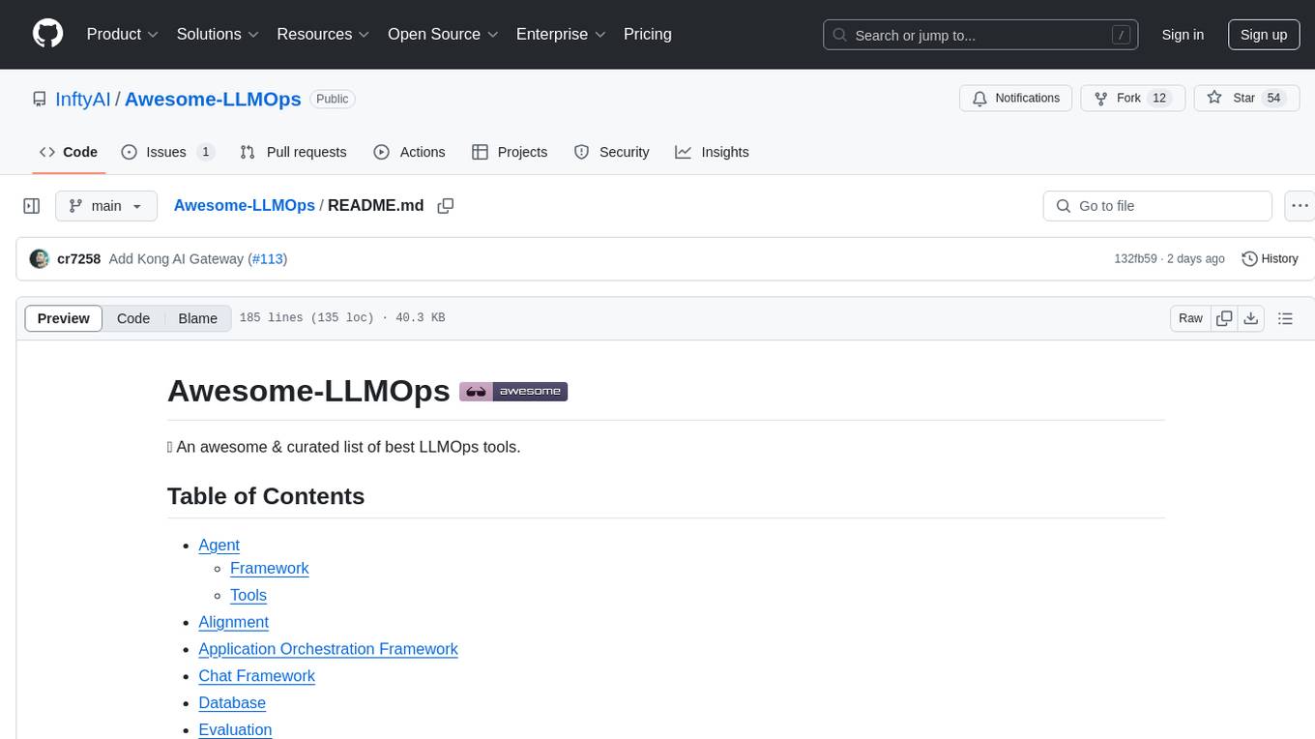Go to Pricing page
Viewport: 1315px width, 739px height.
coord(648,34)
